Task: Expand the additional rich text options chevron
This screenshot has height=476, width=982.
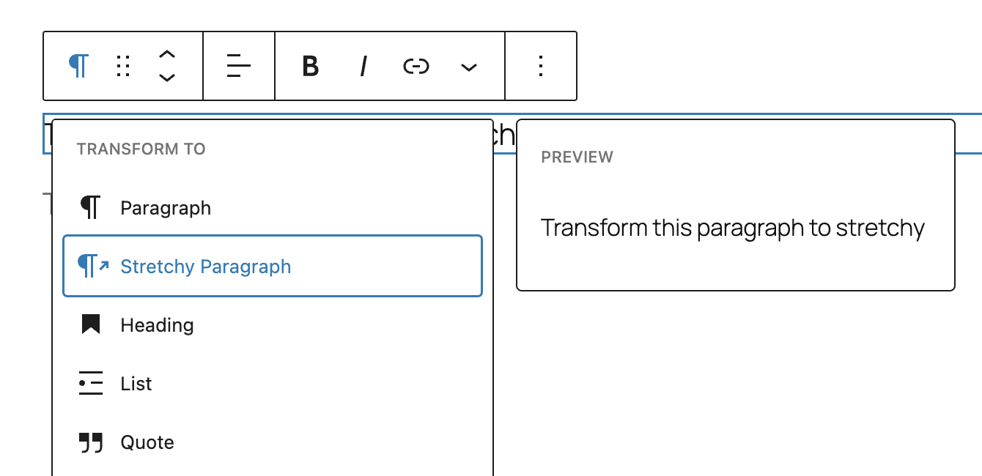Action: pyautogui.click(x=468, y=66)
